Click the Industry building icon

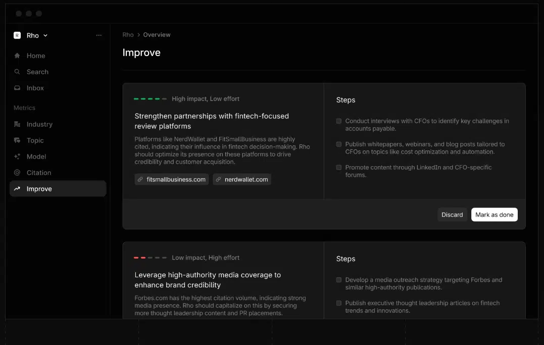17,124
